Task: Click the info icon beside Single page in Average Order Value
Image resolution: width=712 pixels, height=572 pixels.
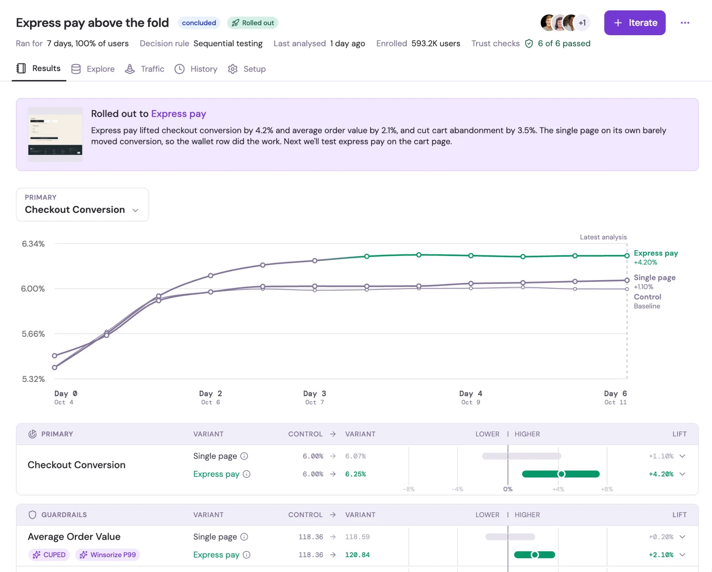Action: pos(244,537)
